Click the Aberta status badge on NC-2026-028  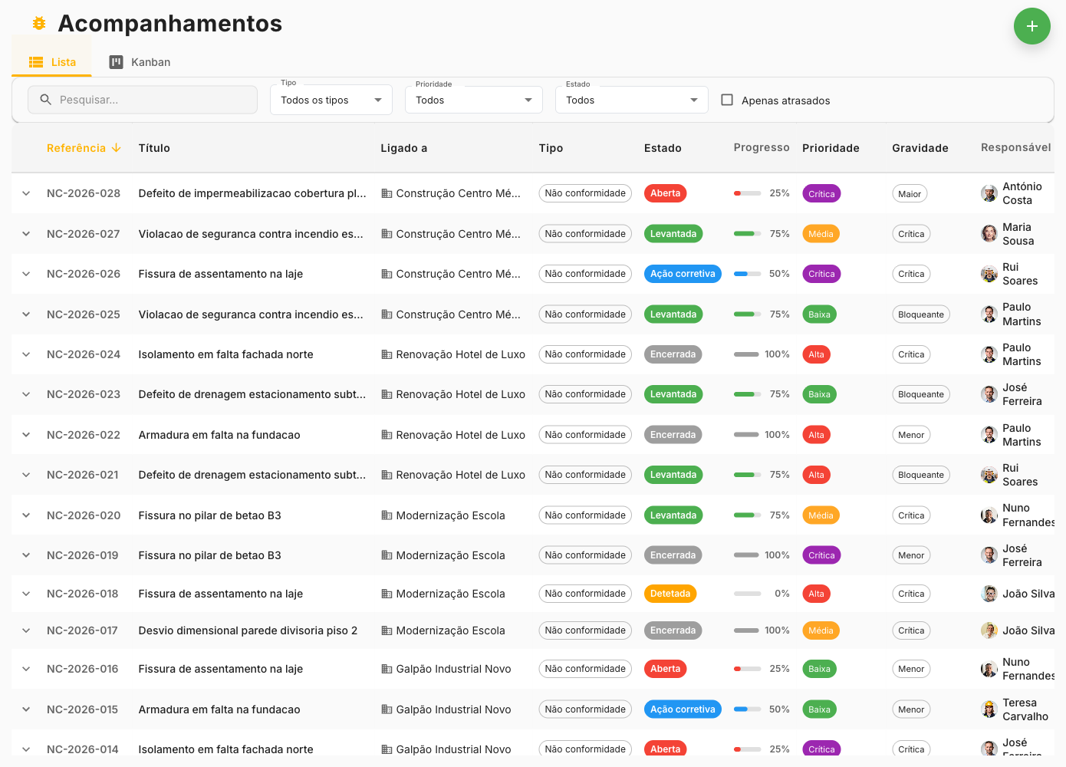665,193
